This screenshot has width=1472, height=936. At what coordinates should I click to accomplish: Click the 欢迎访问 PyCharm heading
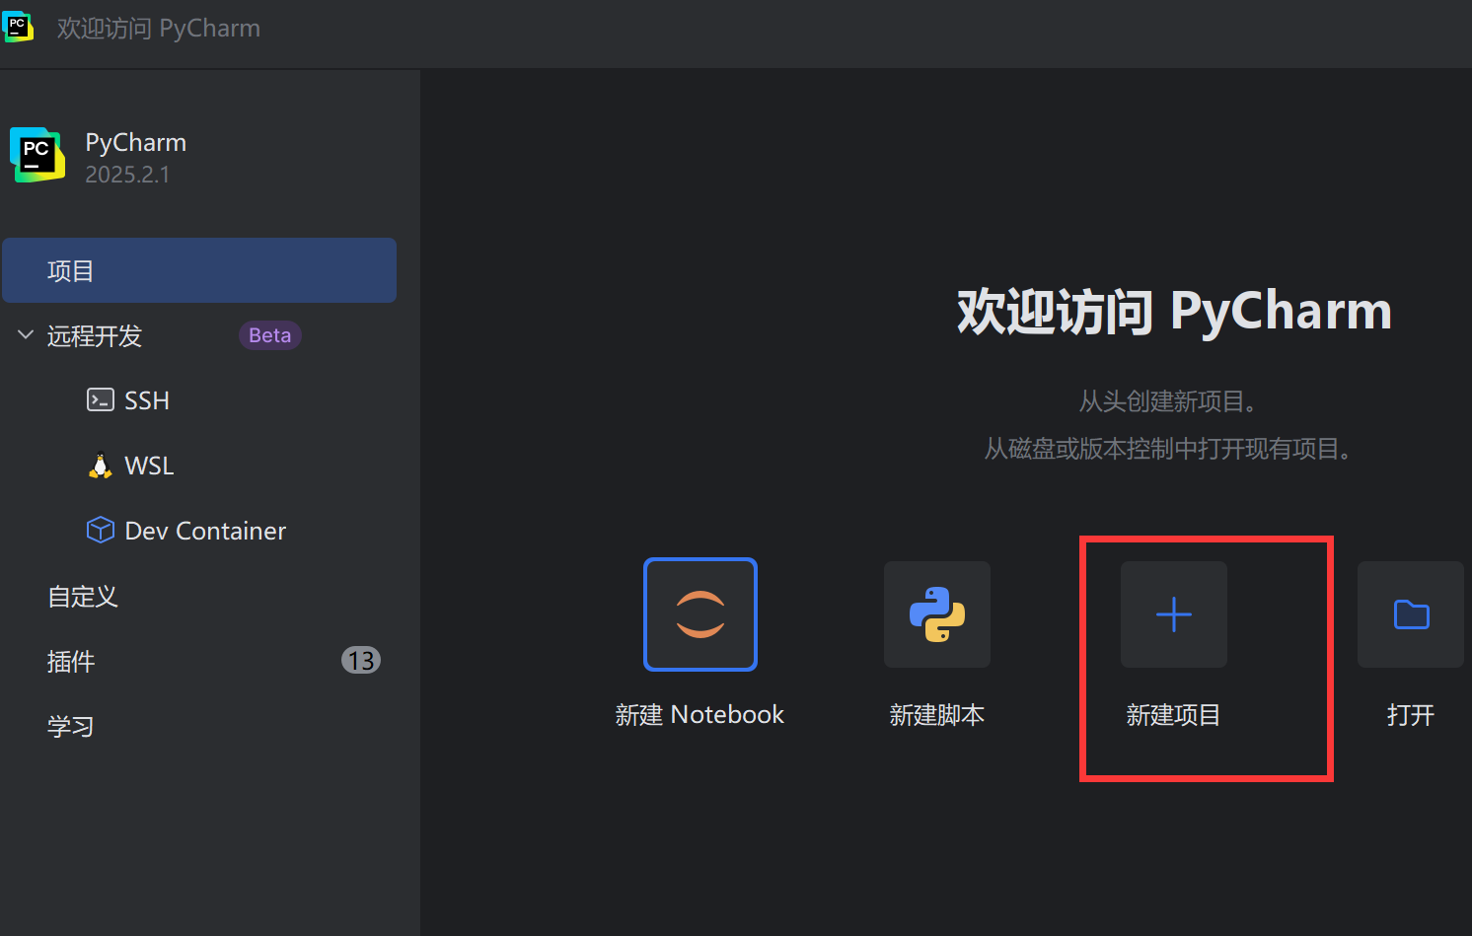pos(1174,312)
